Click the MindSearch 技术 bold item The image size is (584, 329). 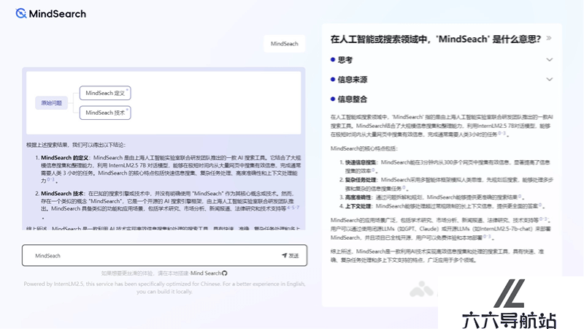pos(62,194)
